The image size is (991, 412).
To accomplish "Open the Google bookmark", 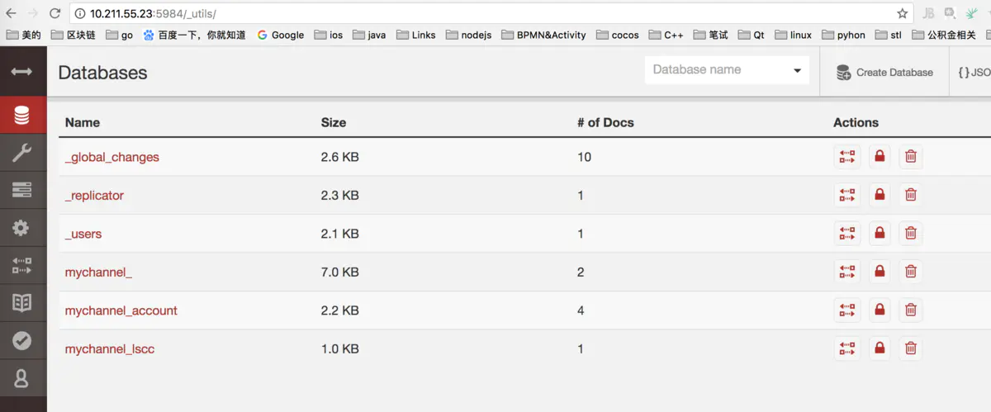I will click(x=280, y=35).
